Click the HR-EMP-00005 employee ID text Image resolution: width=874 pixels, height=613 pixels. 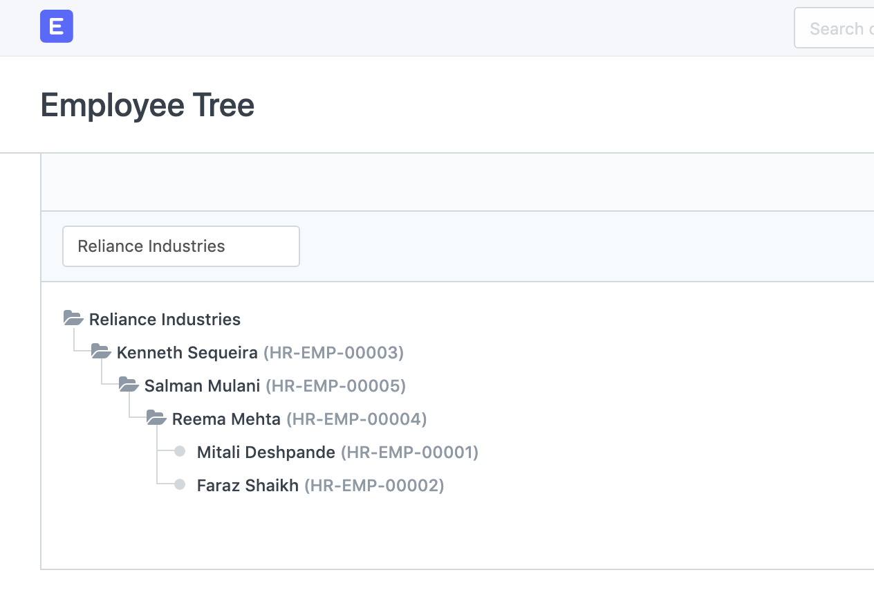(335, 386)
